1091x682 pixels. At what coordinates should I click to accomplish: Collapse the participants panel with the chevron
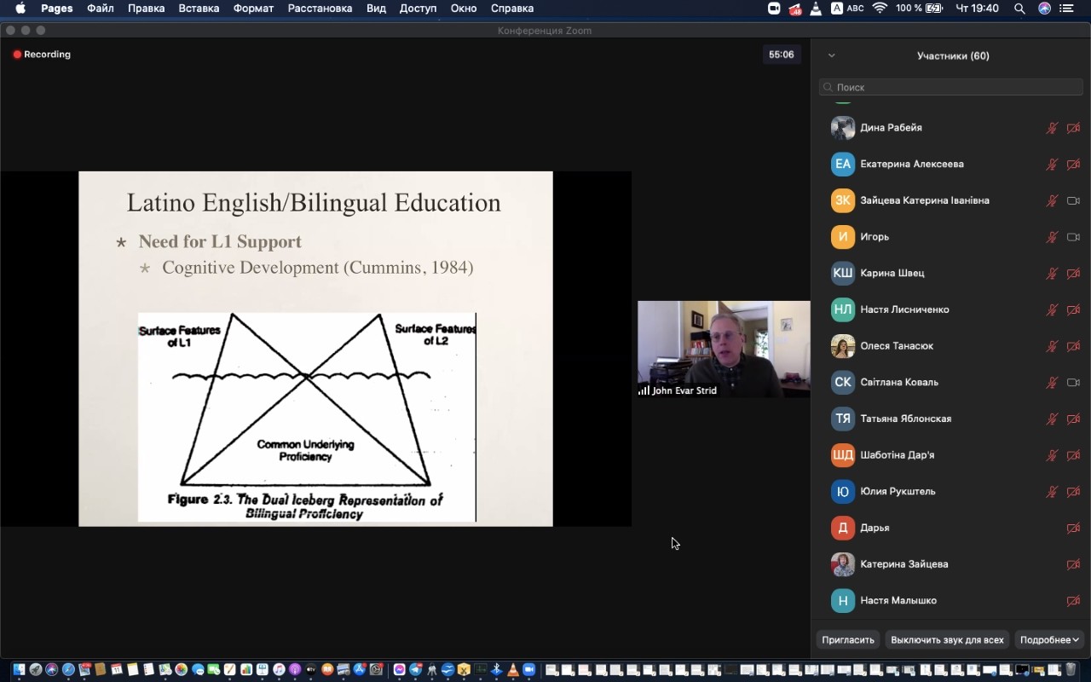click(x=831, y=55)
